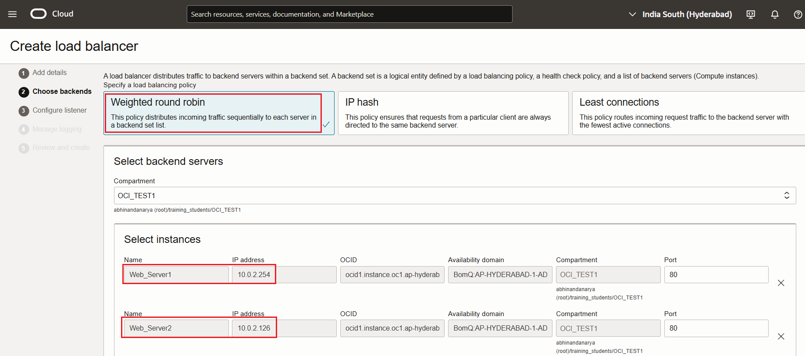Image resolution: width=805 pixels, height=356 pixels.
Task: Select the IP hash policy card
Action: (x=453, y=113)
